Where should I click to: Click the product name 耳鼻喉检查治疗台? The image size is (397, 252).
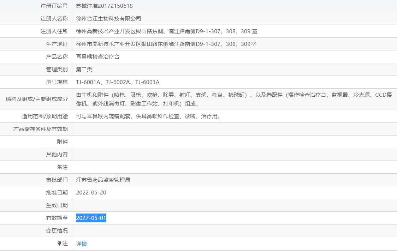click(x=98, y=56)
